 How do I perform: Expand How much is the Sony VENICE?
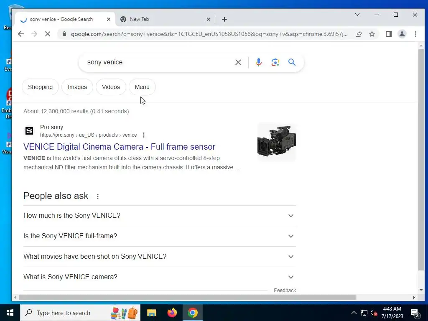(x=160, y=216)
